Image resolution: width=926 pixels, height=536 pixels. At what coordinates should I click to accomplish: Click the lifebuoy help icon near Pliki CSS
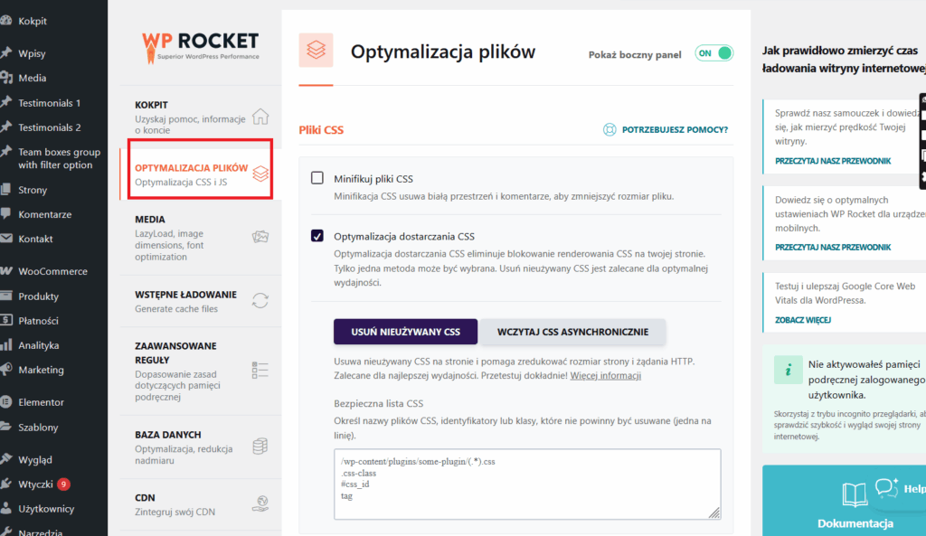[610, 130]
